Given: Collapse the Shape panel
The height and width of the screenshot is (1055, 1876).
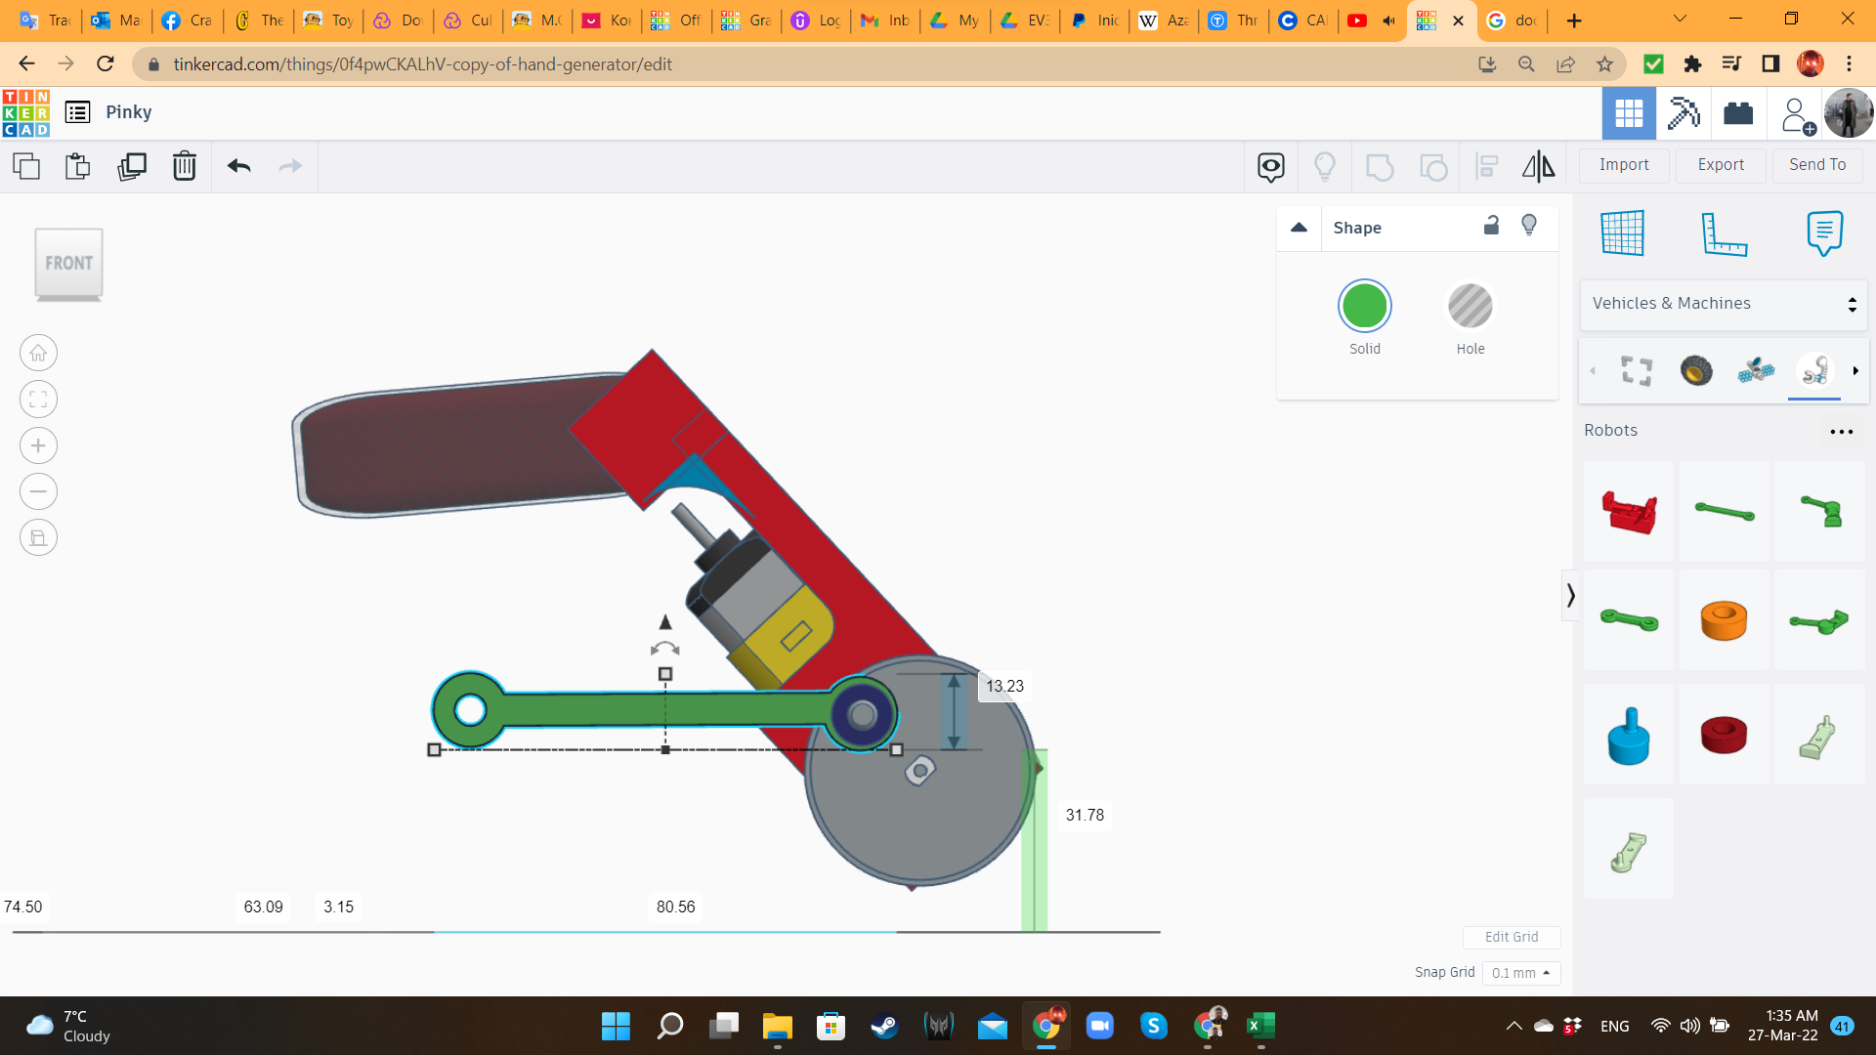Looking at the screenshot, I should tap(1299, 228).
